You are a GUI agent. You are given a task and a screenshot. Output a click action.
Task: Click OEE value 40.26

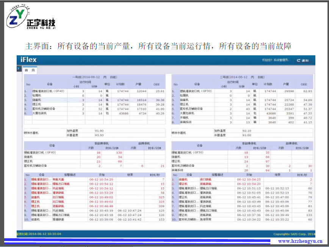click(160, 113)
